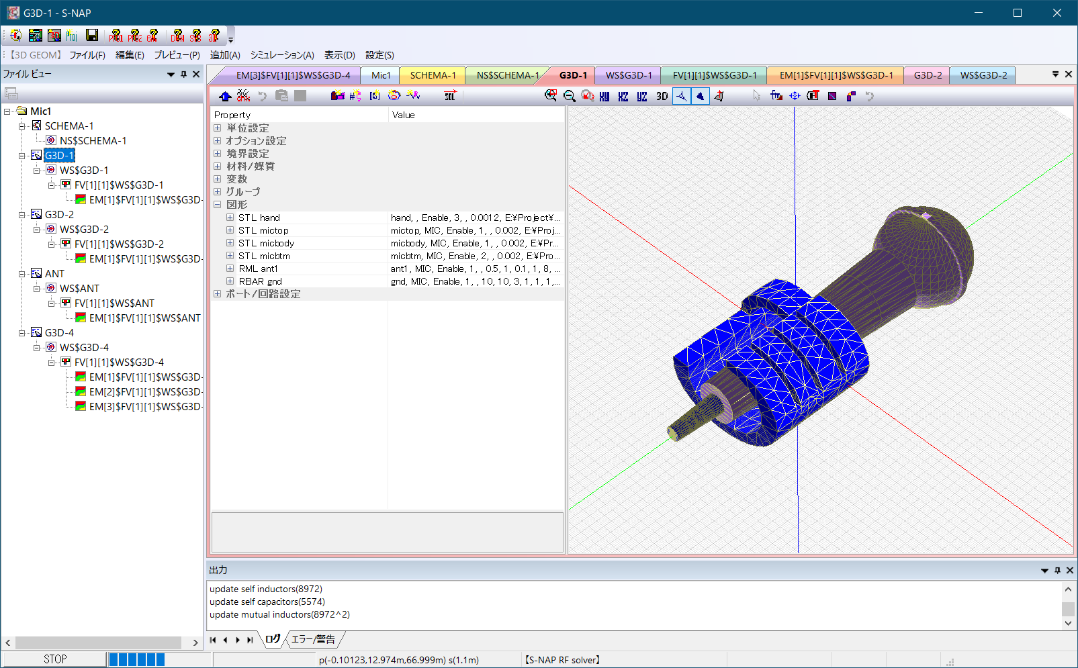This screenshot has width=1078, height=668.
Task: Select the ログ output tab
Action: coord(273,639)
